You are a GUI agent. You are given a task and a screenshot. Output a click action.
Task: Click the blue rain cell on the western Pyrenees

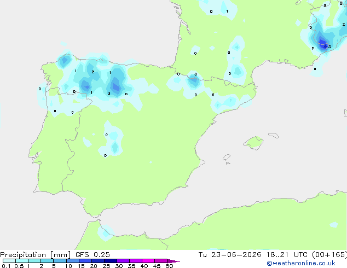tap(194, 80)
